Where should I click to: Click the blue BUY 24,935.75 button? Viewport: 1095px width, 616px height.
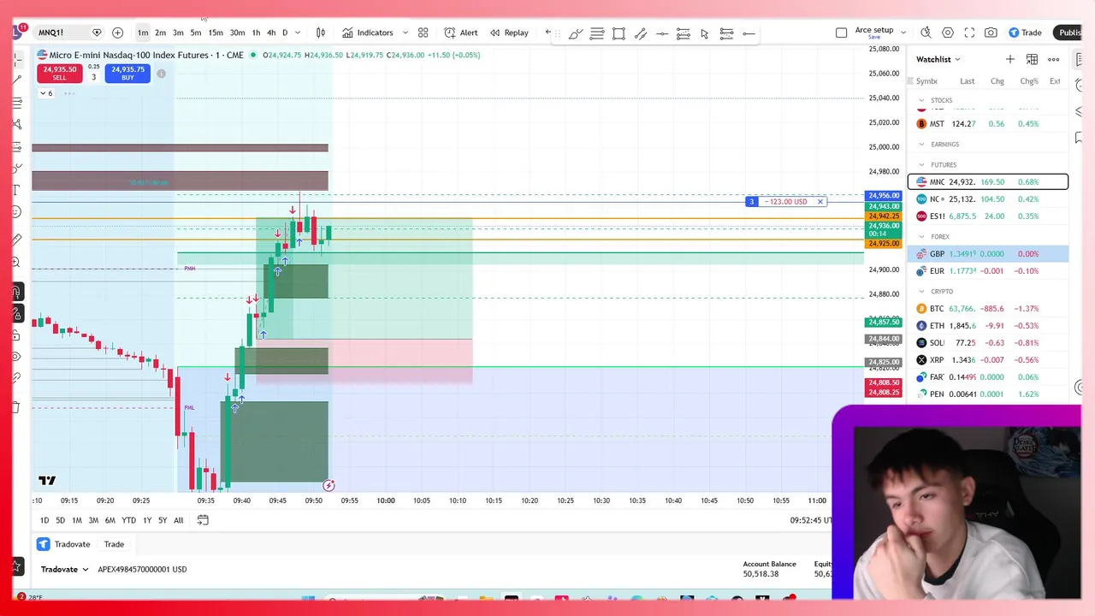click(127, 74)
